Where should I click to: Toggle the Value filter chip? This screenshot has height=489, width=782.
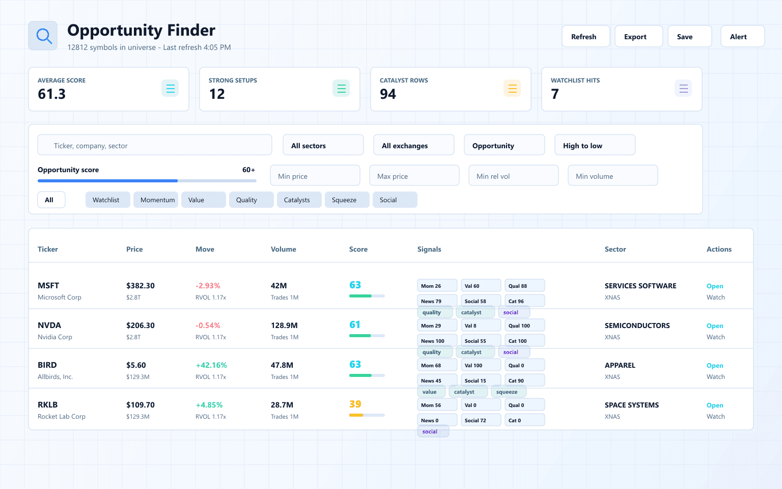click(204, 200)
